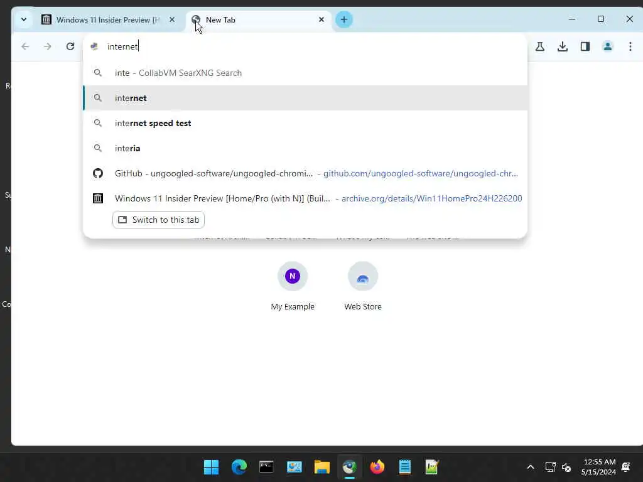This screenshot has height=482, width=643.
Task: Click the muted volume tray icon
Action: [x=566, y=467]
